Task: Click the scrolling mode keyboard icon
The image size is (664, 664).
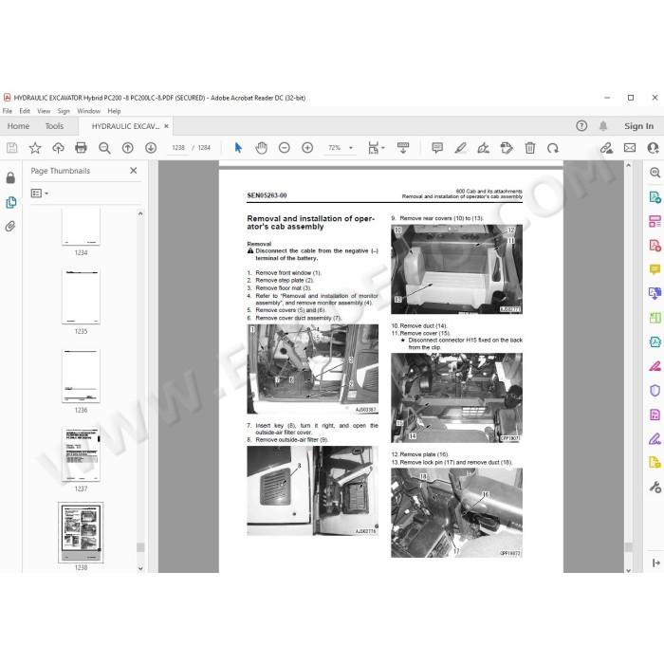Action: pos(403,148)
